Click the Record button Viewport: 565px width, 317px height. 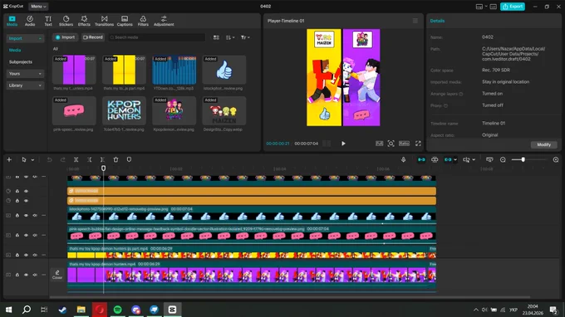(x=93, y=37)
